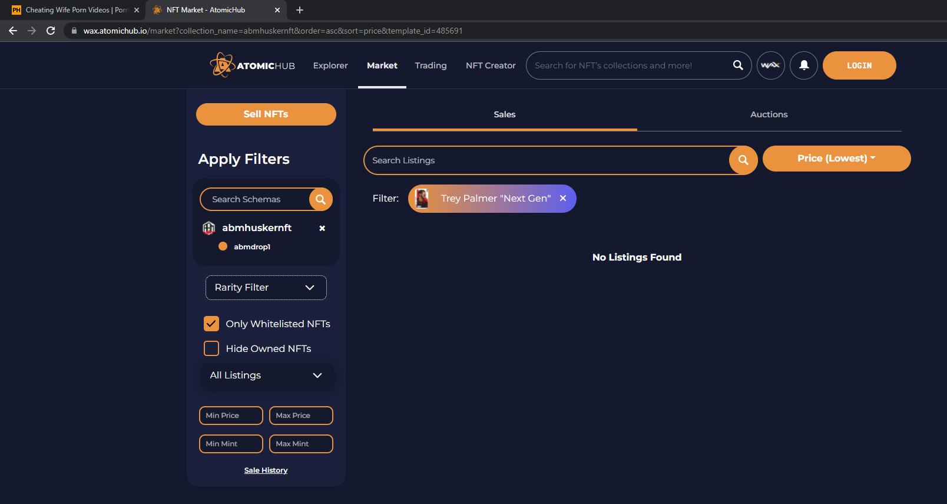Go back with browser back arrow
The height and width of the screenshot is (504, 947).
[13, 31]
